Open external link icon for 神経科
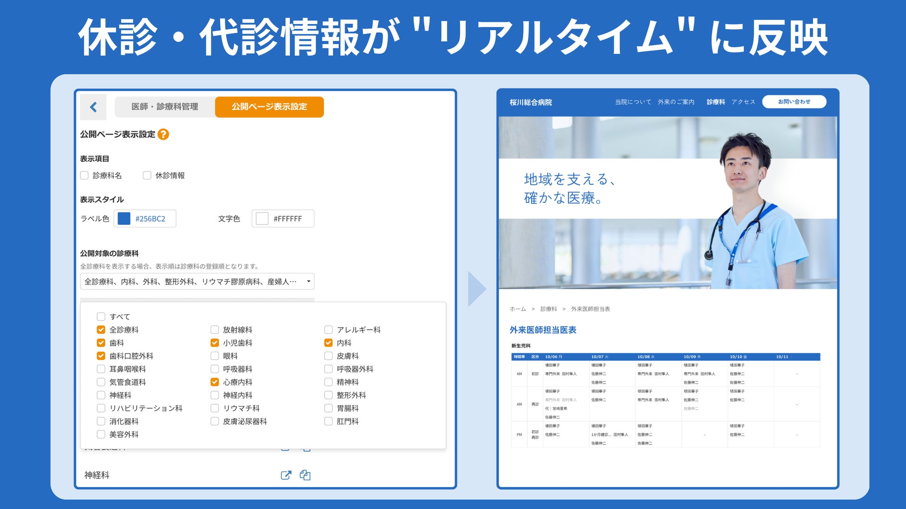Screen dimensions: 906x509 point(286,475)
